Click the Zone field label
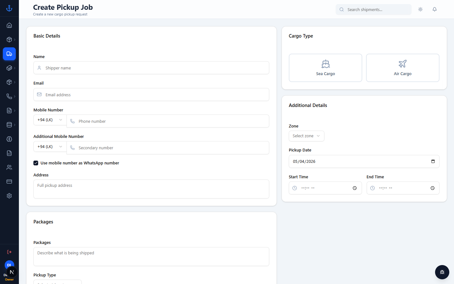 coord(294,126)
